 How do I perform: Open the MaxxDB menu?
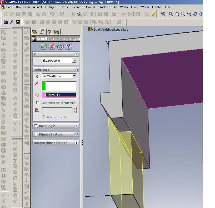tap(91, 7)
